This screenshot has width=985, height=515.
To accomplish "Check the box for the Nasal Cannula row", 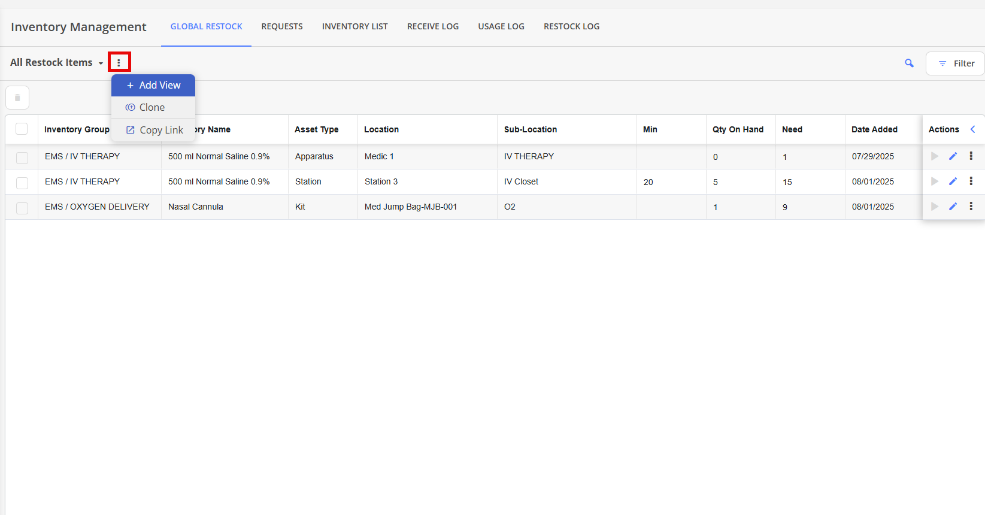I will (22, 208).
